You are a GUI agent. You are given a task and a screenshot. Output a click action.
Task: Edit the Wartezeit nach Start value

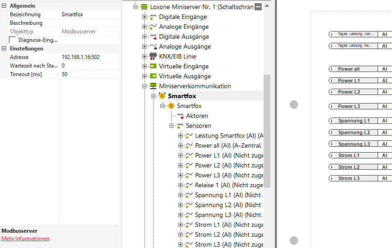tap(90, 66)
